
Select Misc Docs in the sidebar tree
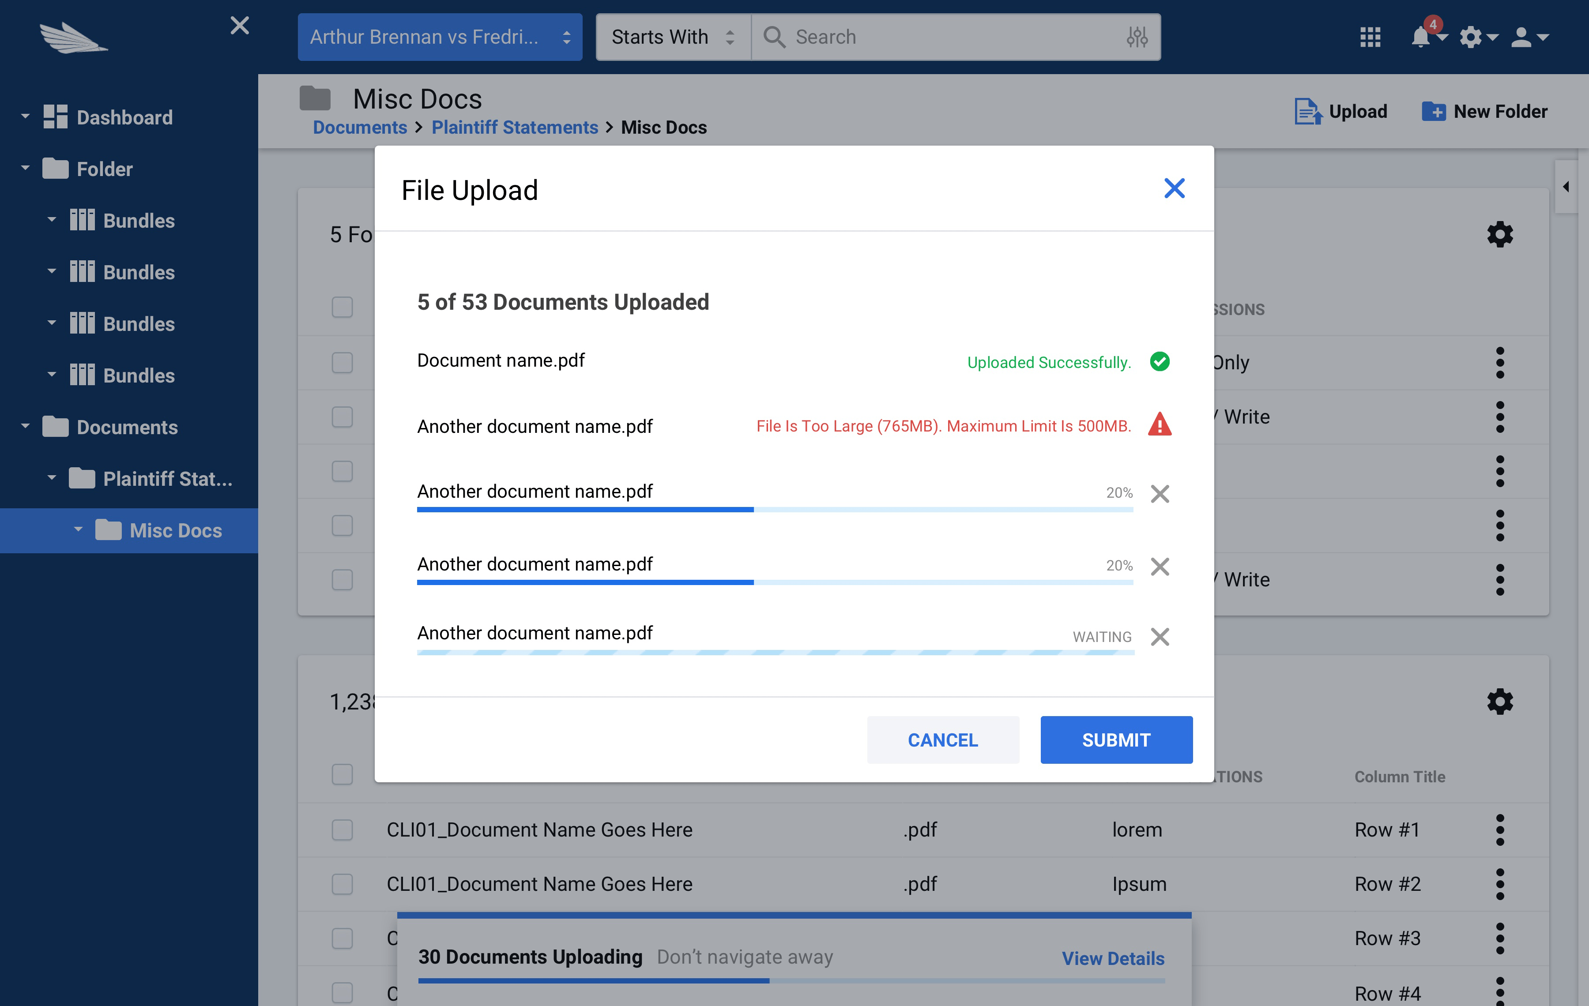click(x=175, y=530)
